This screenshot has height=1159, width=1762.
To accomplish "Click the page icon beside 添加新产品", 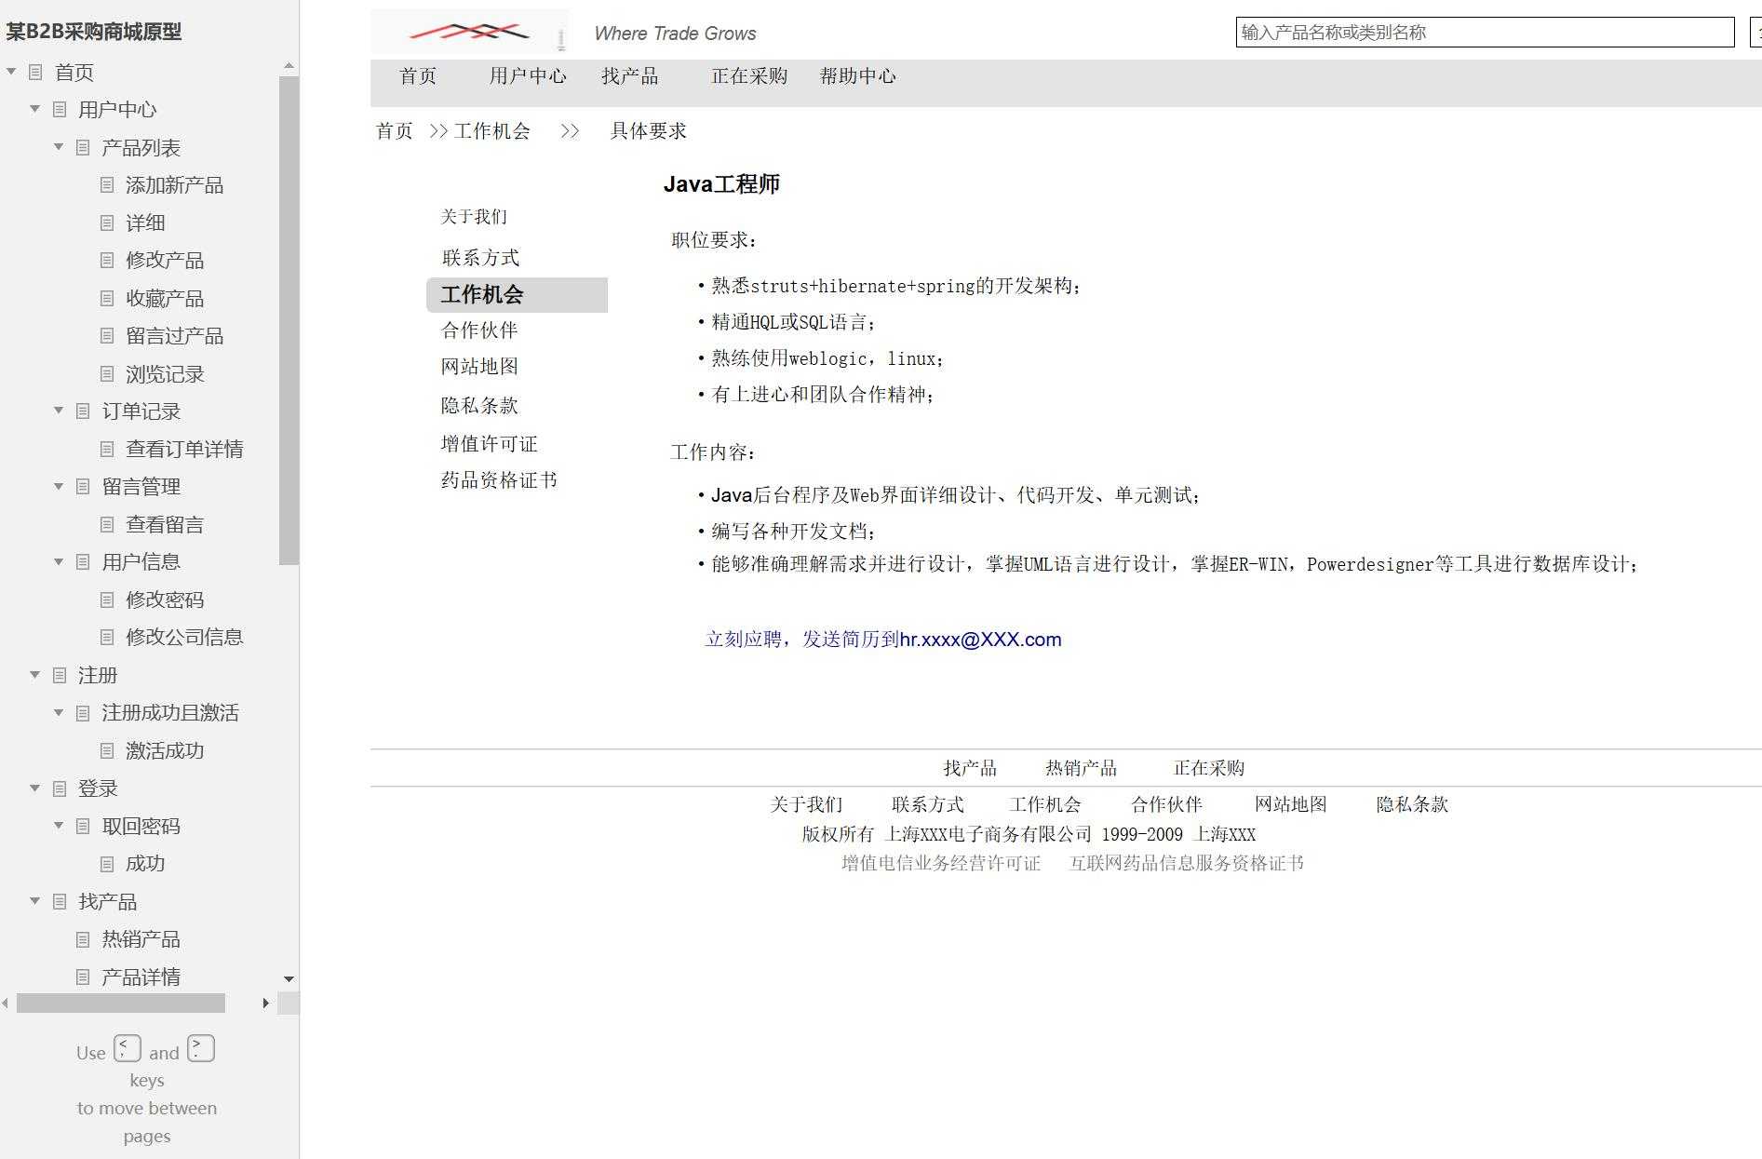I will (x=109, y=185).
